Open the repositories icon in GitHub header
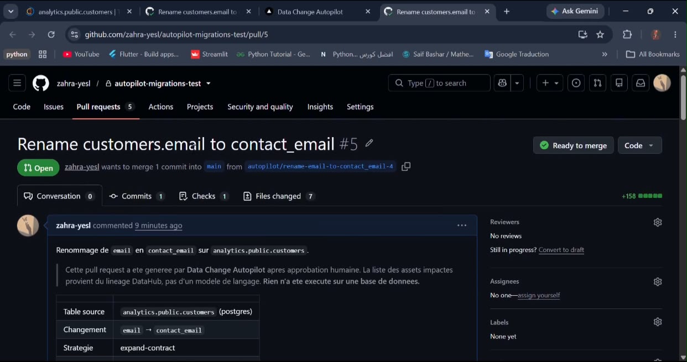This screenshot has width=687, height=362. click(x=619, y=83)
